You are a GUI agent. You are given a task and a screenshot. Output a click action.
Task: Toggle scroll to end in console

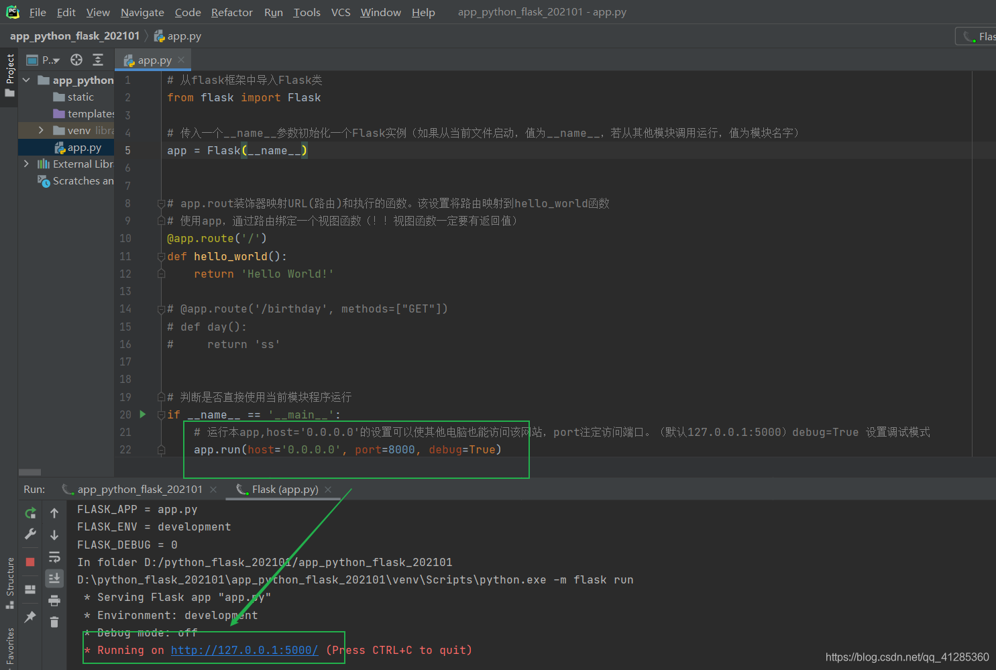tap(54, 578)
